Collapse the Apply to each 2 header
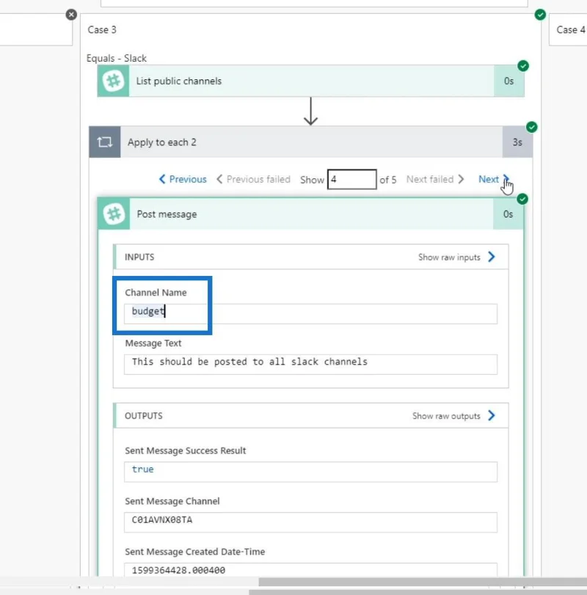The width and height of the screenshot is (587, 595). coord(311,142)
